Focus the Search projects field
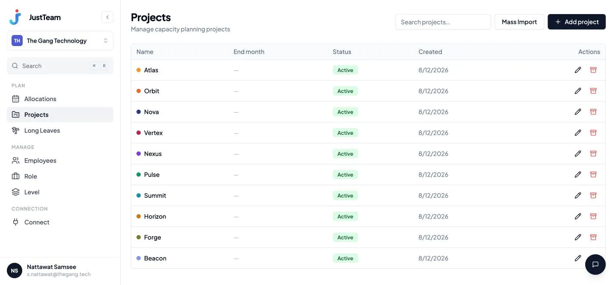The height and width of the screenshot is (285, 616). pyautogui.click(x=443, y=22)
